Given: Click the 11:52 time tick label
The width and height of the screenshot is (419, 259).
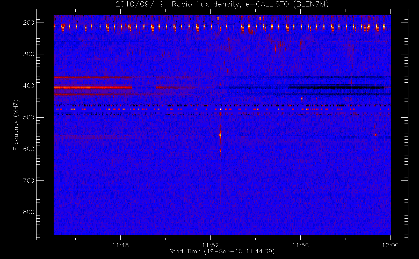Looking at the screenshot, I should (x=211, y=245).
